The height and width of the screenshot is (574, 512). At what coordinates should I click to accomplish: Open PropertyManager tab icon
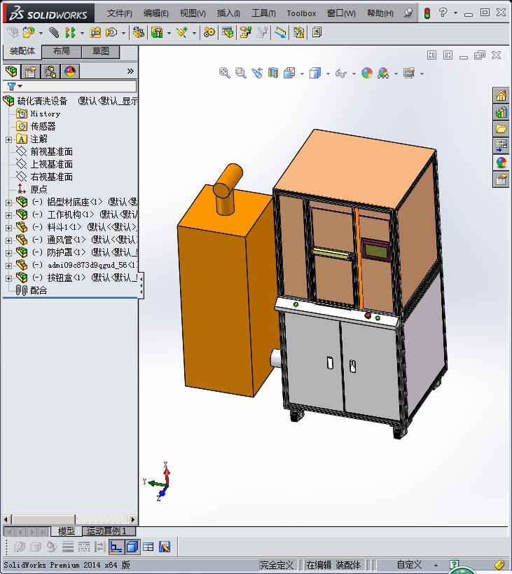pos(31,71)
